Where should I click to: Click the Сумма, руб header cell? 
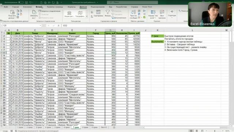(x=134, y=33)
